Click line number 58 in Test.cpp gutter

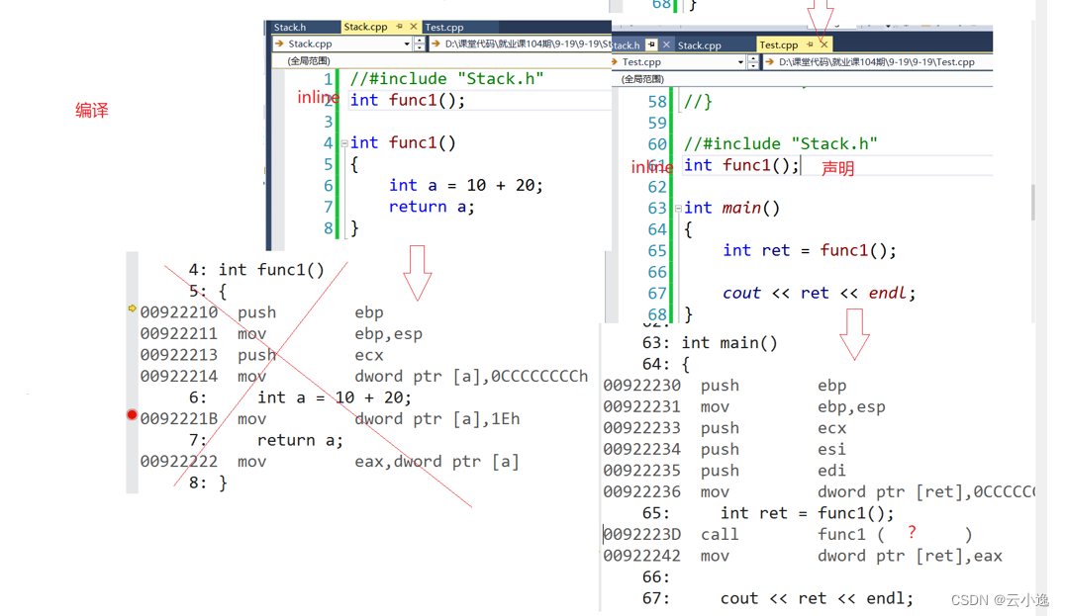coord(657,102)
